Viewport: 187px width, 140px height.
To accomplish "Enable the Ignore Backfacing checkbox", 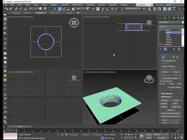I will point(161,66).
